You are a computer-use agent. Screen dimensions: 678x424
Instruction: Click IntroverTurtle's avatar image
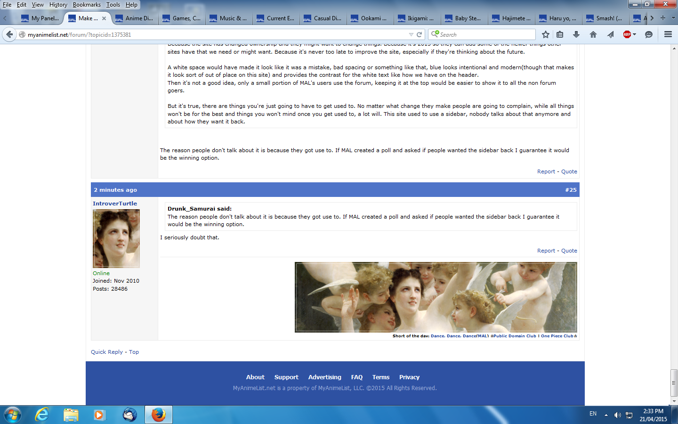pos(116,239)
